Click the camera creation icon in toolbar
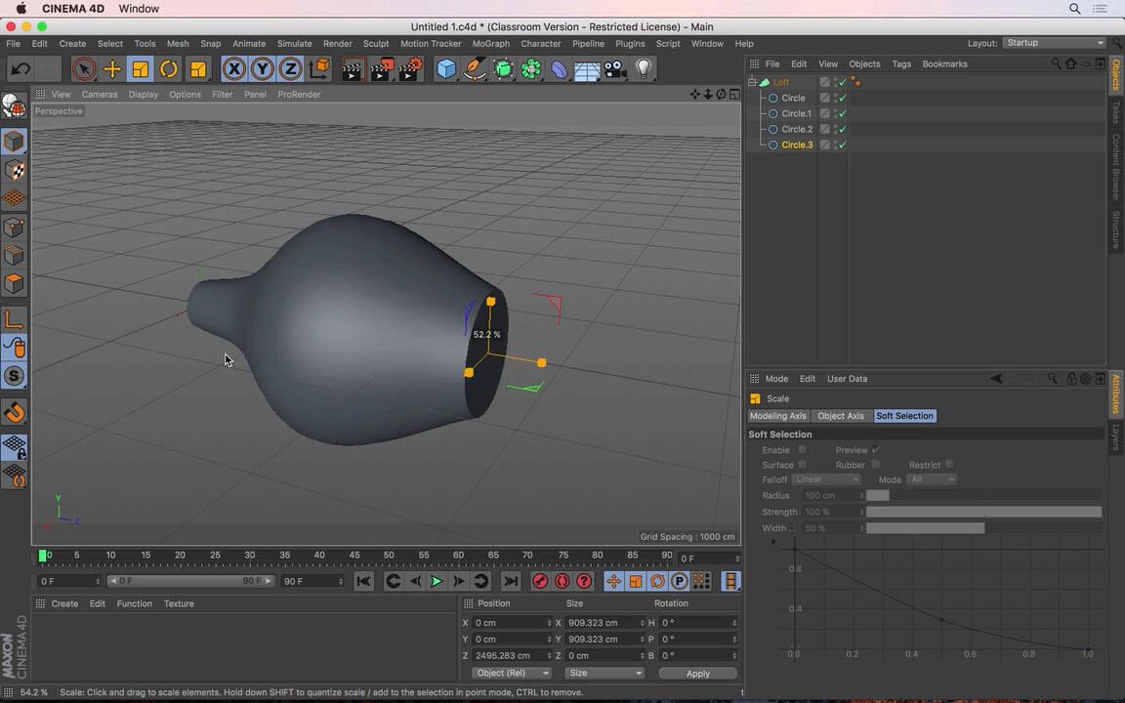1125x703 pixels. 613,68
